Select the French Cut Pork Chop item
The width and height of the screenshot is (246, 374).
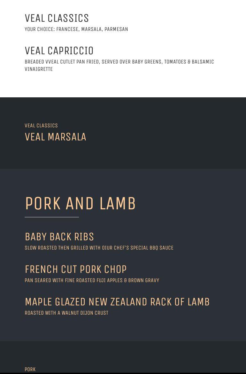pyautogui.click(x=76, y=269)
